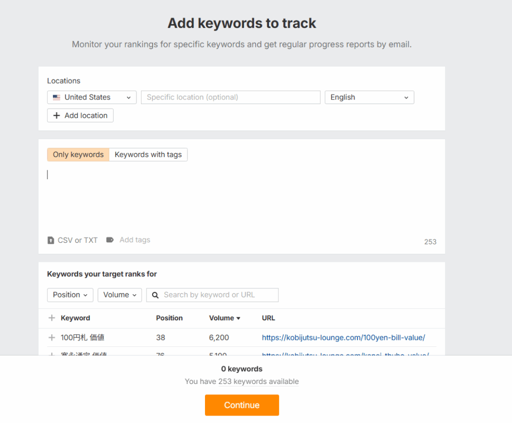Click the Add tags label icon
The height and width of the screenshot is (423, 512).
(110, 240)
